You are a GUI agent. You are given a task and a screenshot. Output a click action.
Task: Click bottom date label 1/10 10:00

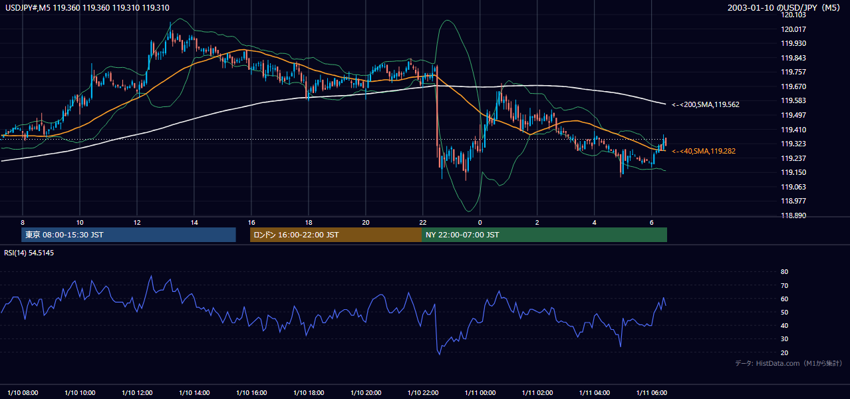[80, 392]
